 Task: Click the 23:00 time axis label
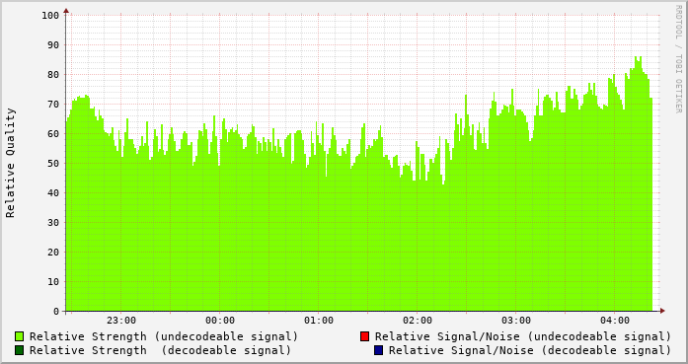121,321
